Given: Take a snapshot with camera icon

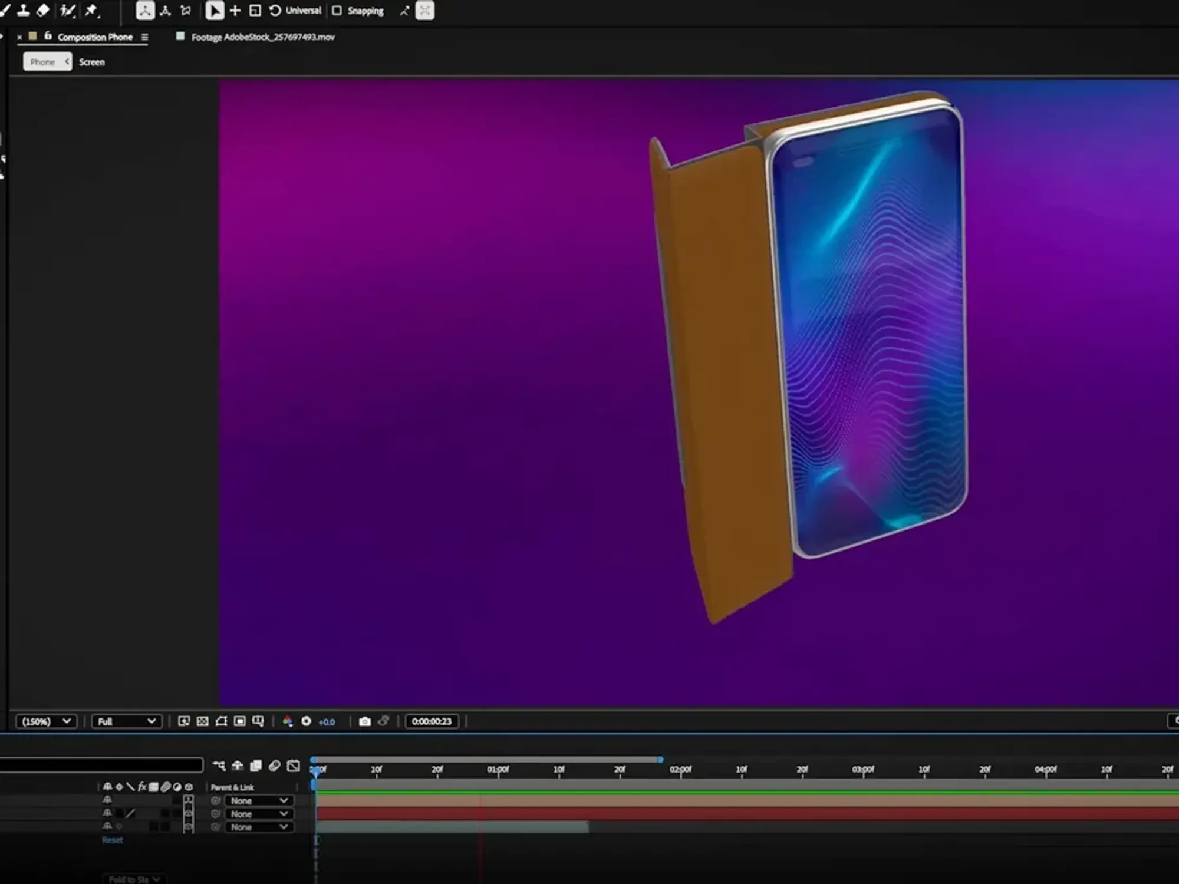Looking at the screenshot, I should [x=365, y=721].
